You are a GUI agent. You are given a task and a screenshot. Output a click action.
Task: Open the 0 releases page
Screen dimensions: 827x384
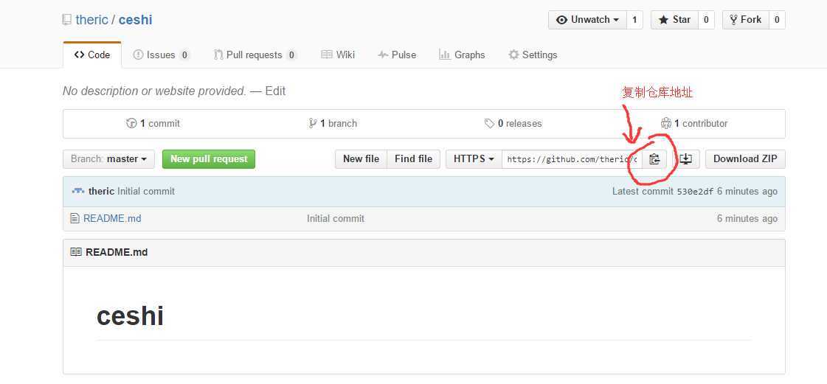(513, 123)
